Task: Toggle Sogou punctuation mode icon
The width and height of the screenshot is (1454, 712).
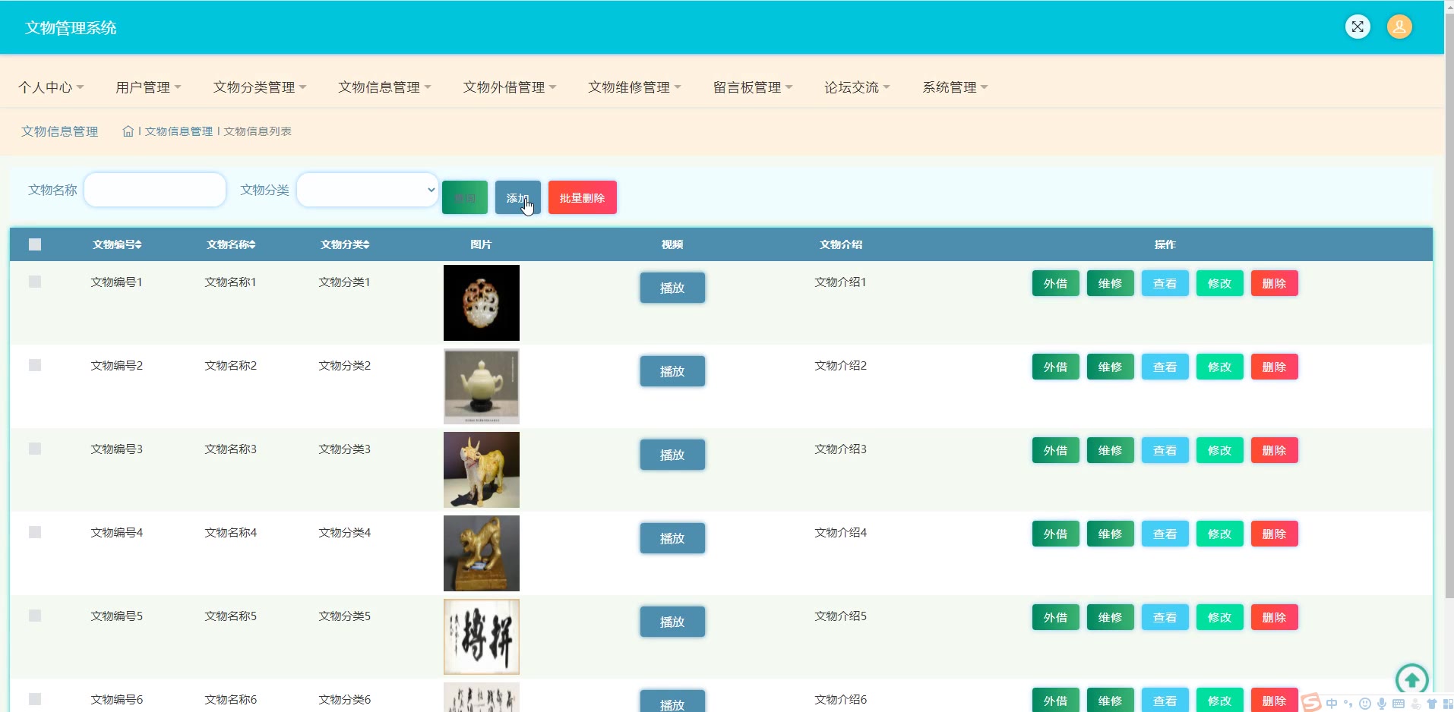Action: [x=1348, y=704]
